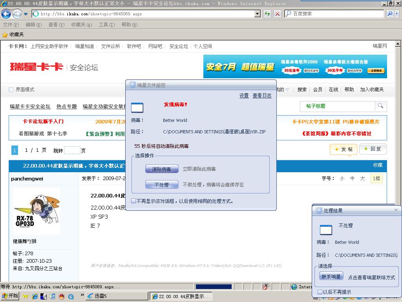
Task: Click 收藏 on the topic header
Action: [378, 165]
